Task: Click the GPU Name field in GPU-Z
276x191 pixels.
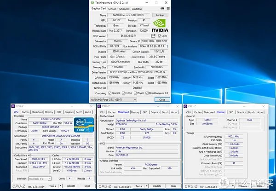Action: point(128,15)
